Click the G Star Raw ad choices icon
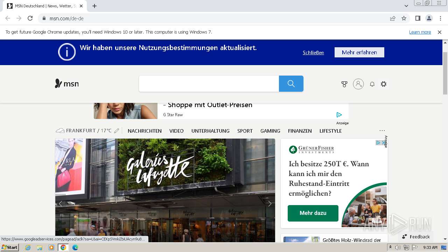 [x=339, y=115]
